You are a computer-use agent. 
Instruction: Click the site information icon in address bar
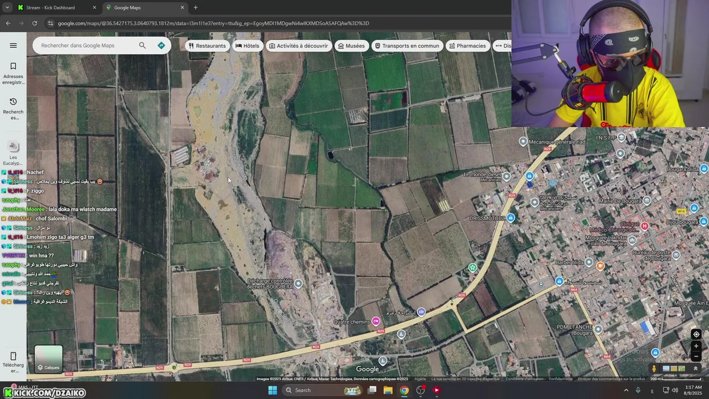tap(50, 23)
